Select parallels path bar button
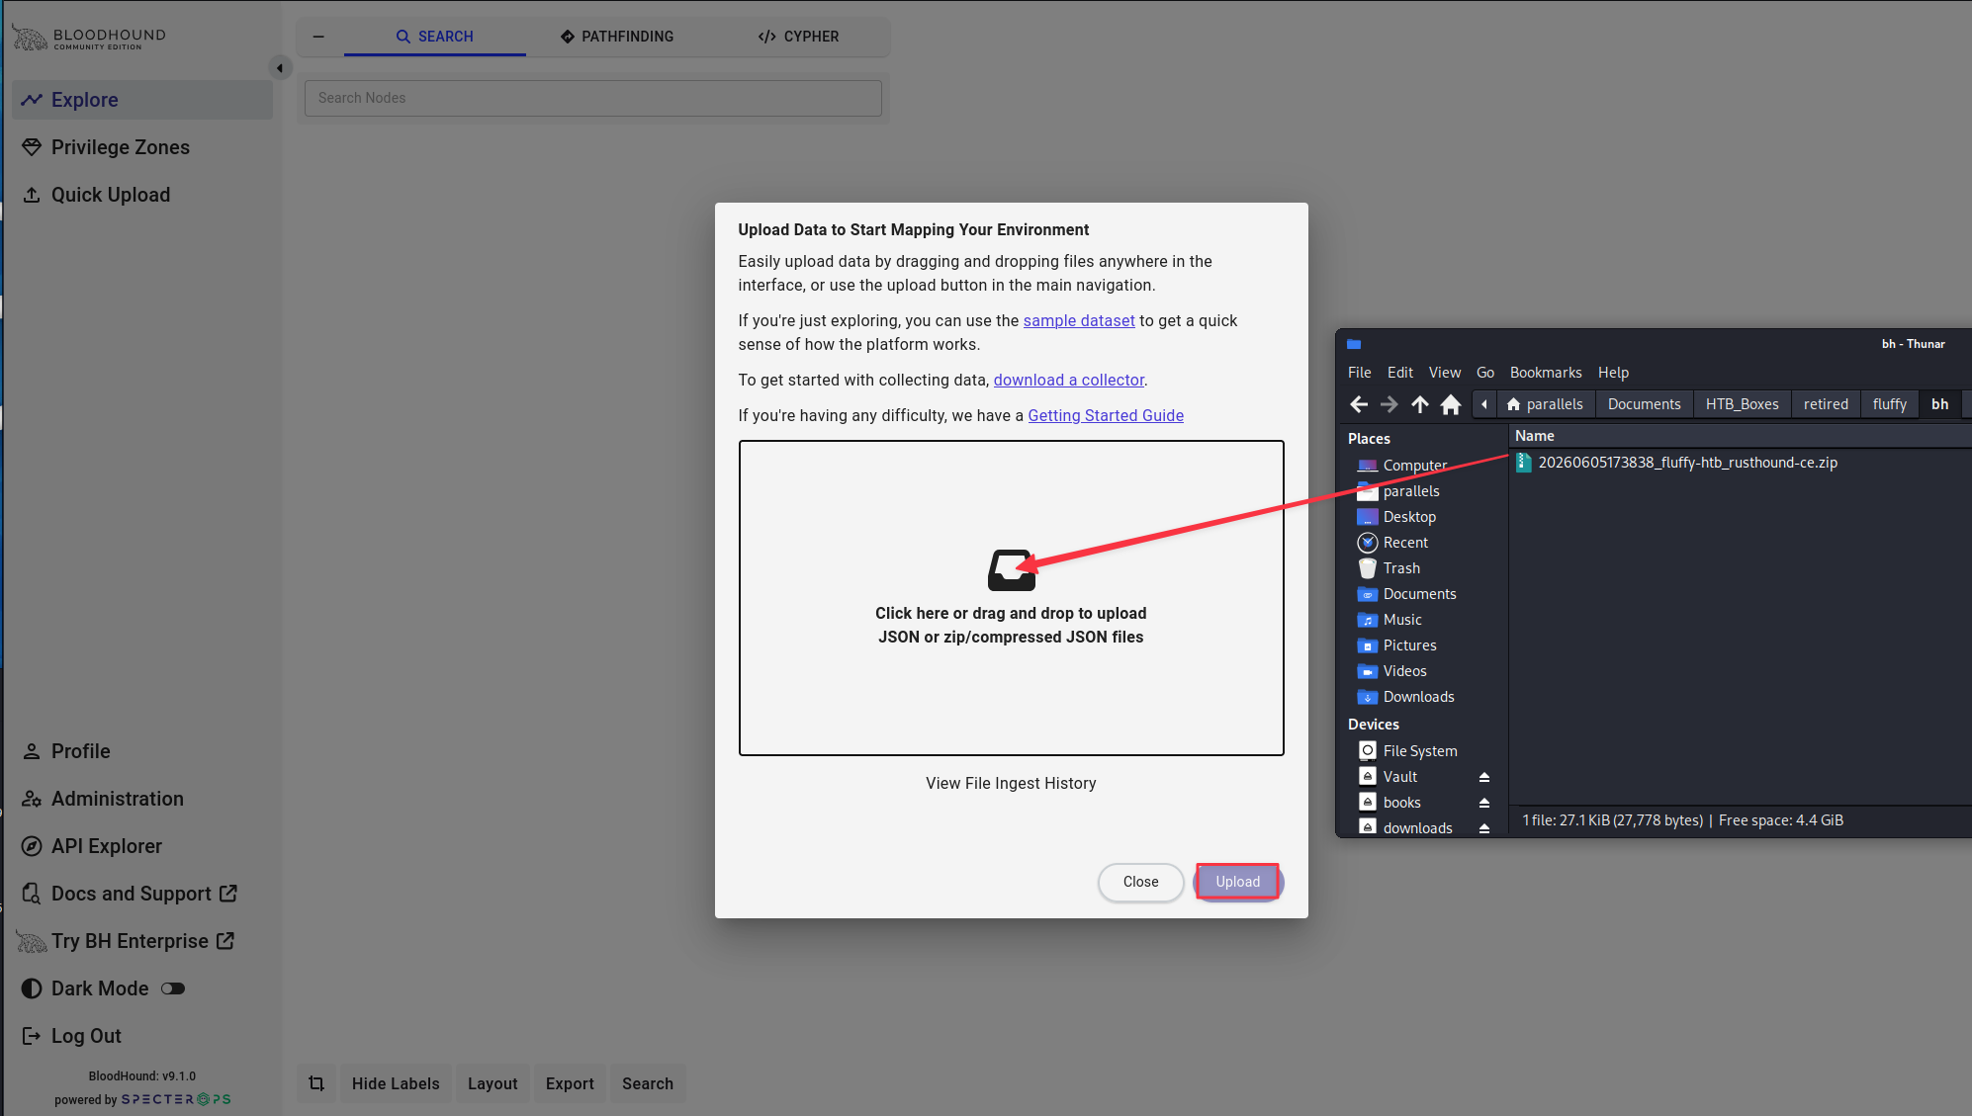Viewport: 1972px width, 1116px height. point(1544,404)
